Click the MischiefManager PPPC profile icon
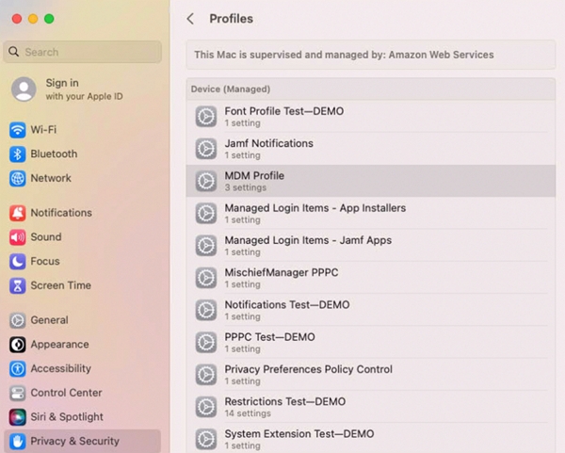Viewport: 565px width, 453px height. tap(206, 278)
